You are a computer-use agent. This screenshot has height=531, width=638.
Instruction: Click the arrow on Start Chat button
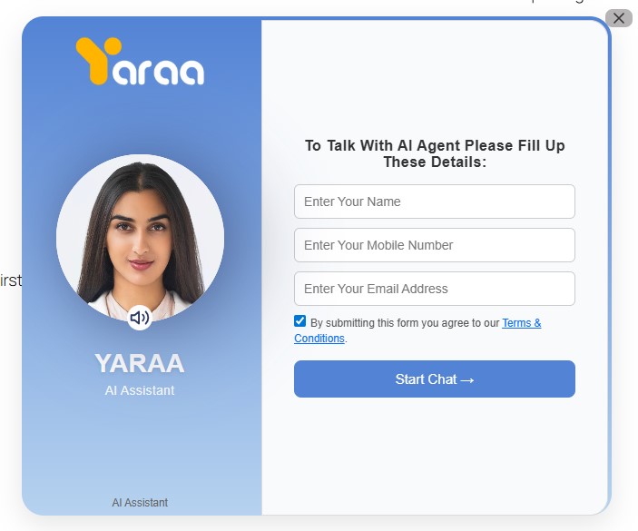467,380
